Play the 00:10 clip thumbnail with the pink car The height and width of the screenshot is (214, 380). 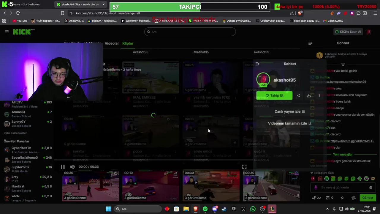click(x=151, y=185)
